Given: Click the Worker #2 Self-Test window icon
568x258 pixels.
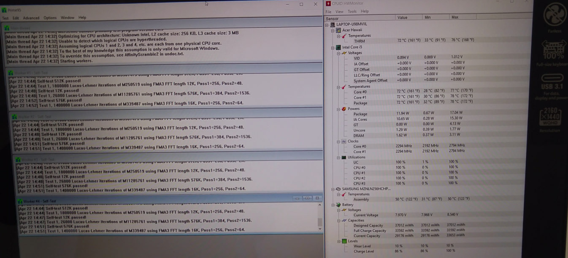Looking at the screenshot, I should (15, 117).
